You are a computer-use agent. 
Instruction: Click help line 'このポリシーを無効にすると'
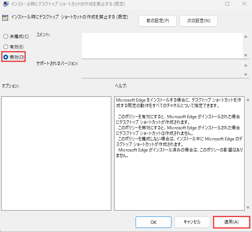[179, 128]
